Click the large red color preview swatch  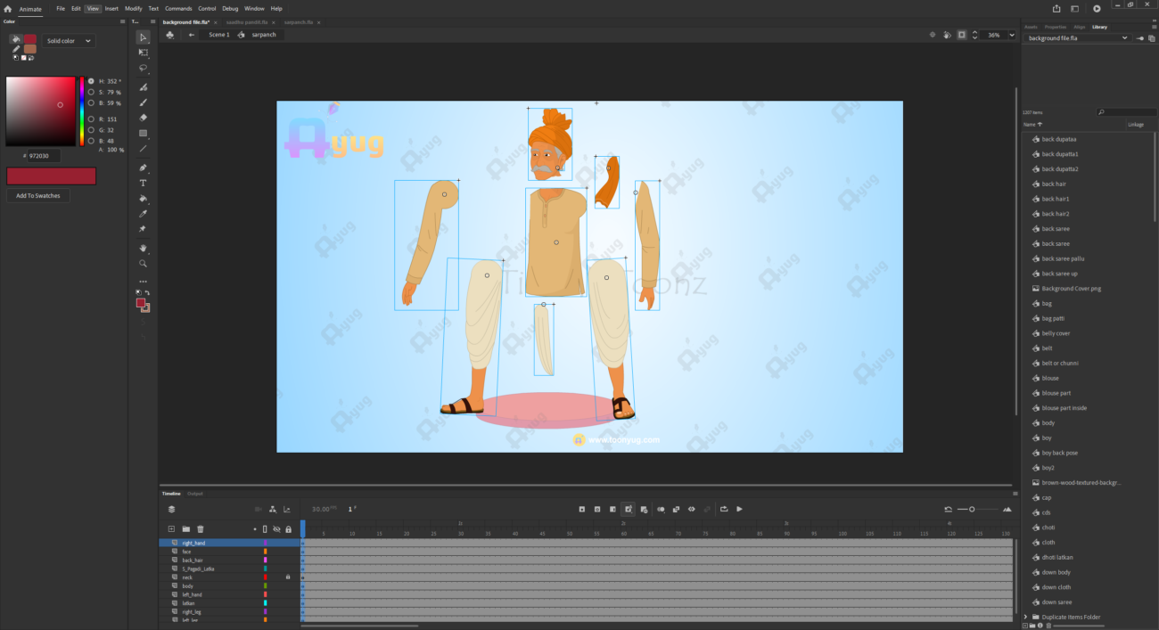coord(51,176)
